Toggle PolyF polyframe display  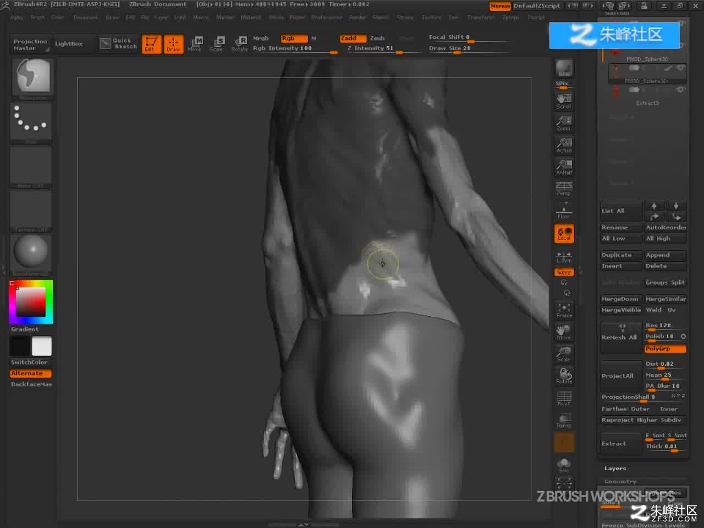point(564,398)
